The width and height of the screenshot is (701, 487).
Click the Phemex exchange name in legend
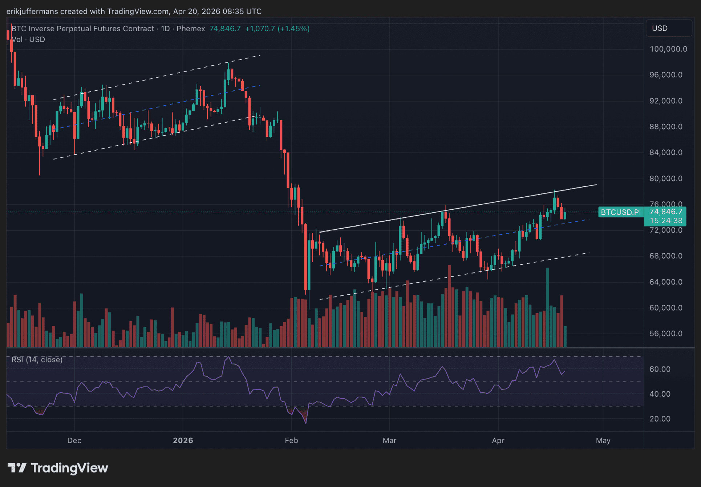click(191, 29)
